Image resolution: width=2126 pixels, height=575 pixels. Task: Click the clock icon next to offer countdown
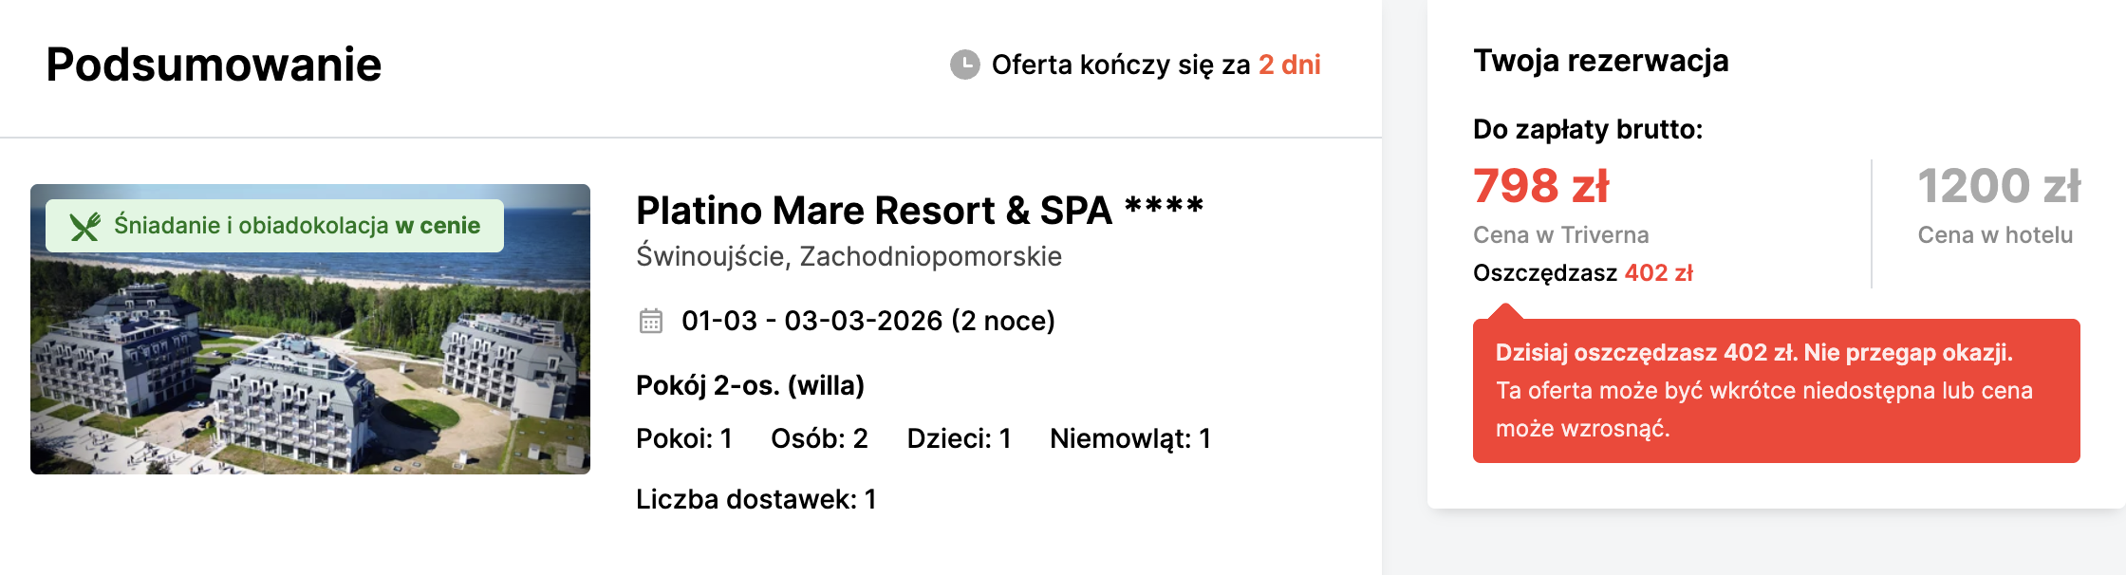click(965, 65)
